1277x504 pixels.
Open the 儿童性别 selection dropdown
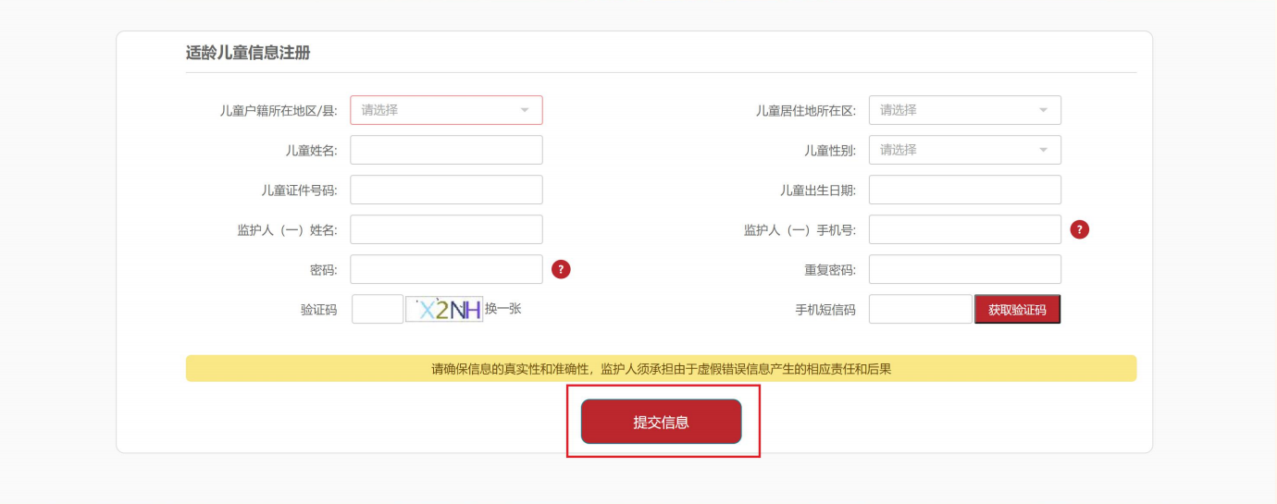(964, 150)
